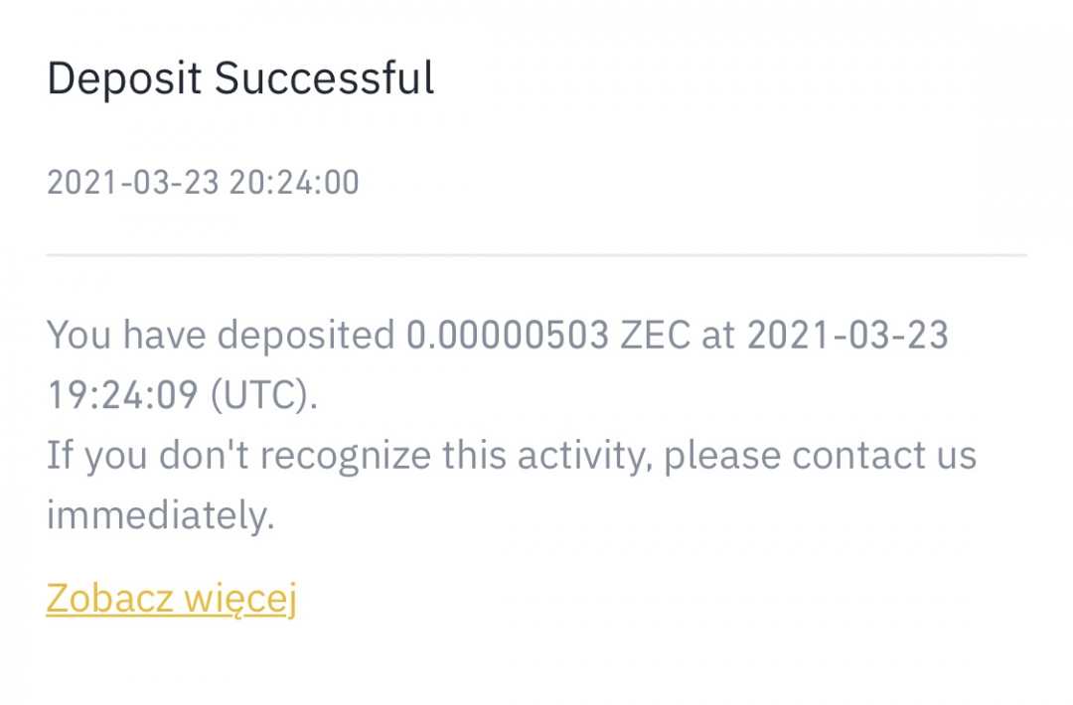This screenshot has height=705, width=1073.
Task: Click the 20:24:00 notification timestamp
Action: click(x=294, y=183)
